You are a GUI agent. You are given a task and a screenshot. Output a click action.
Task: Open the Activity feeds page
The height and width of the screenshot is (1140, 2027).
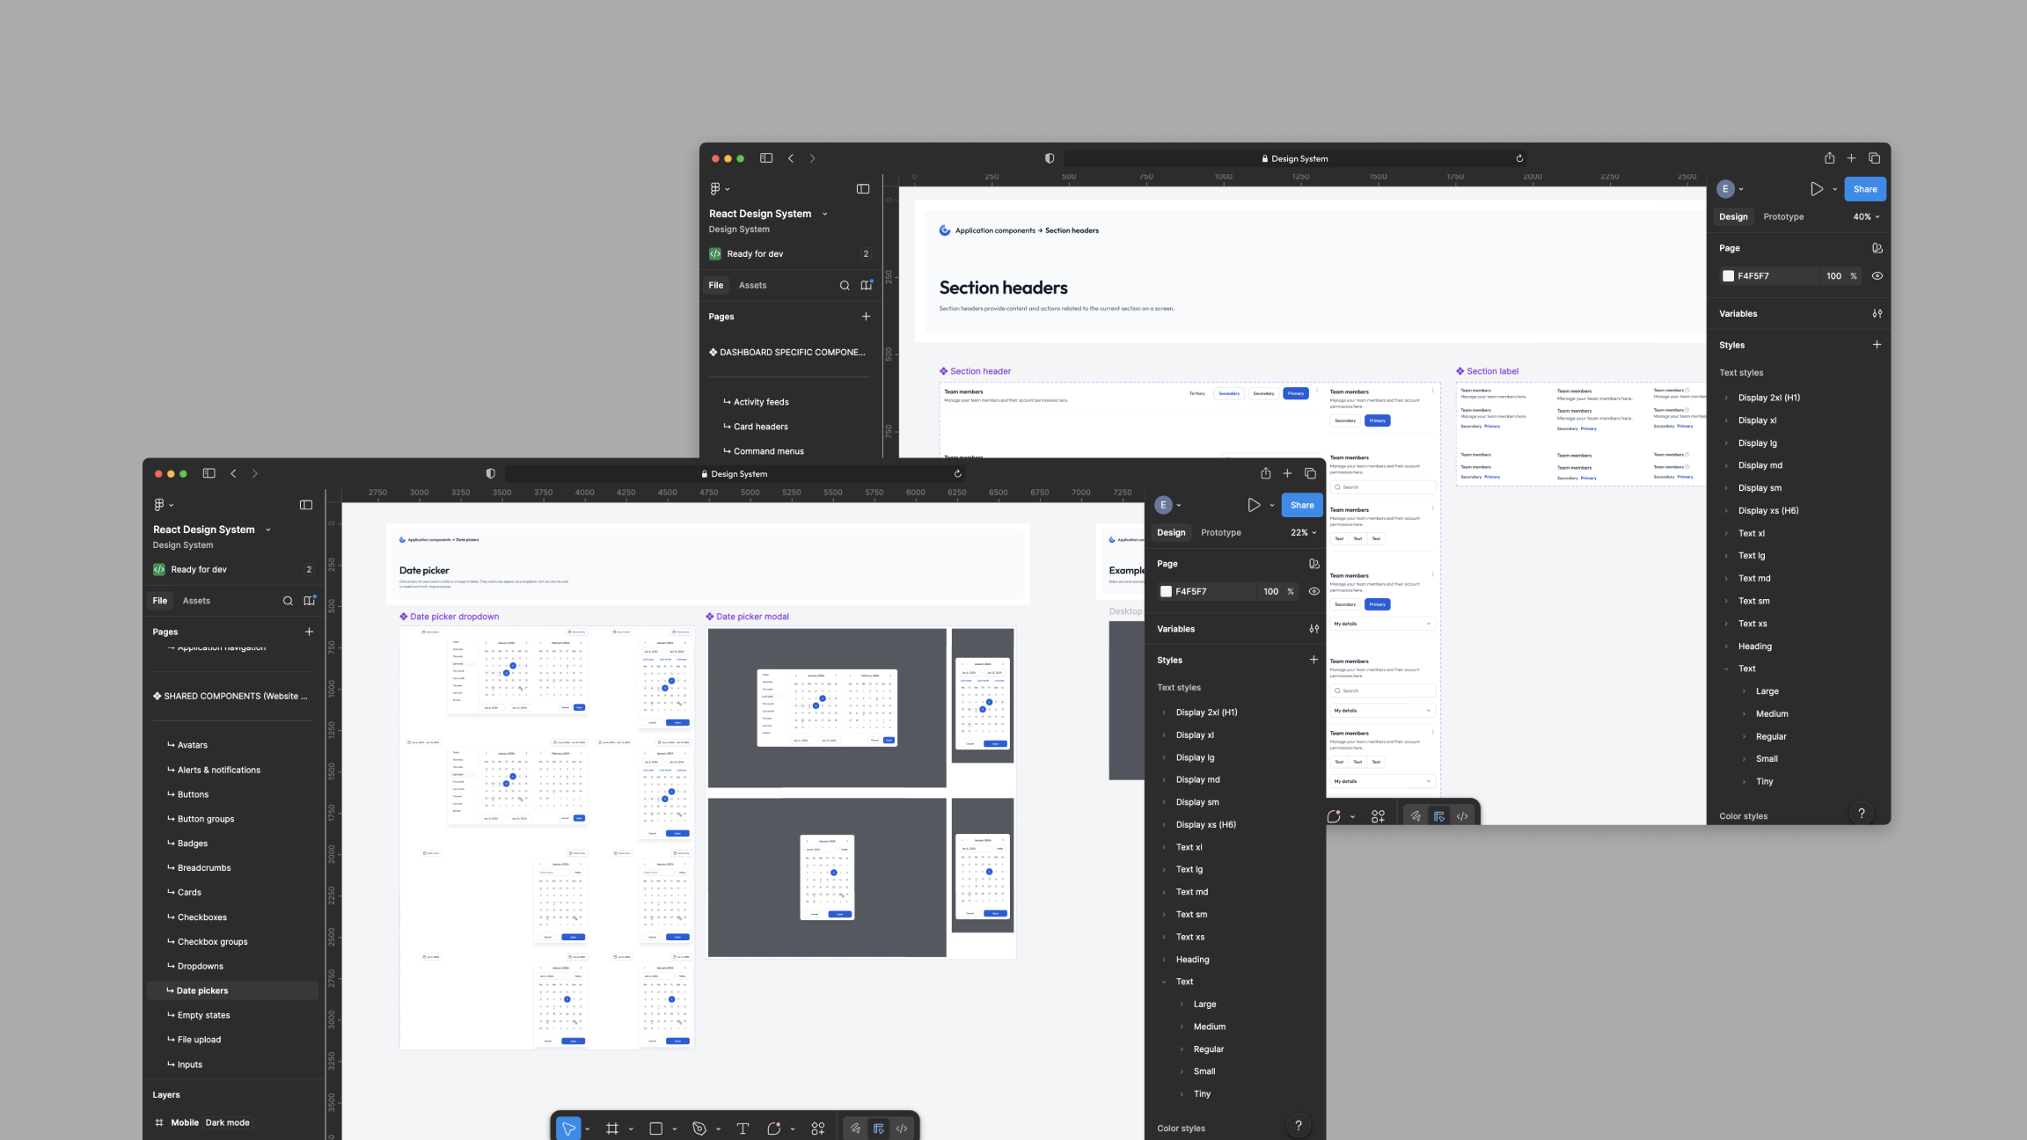[761, 402]
